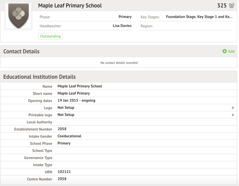Click the Headteacher name Lisa Davies

[122, 26]
